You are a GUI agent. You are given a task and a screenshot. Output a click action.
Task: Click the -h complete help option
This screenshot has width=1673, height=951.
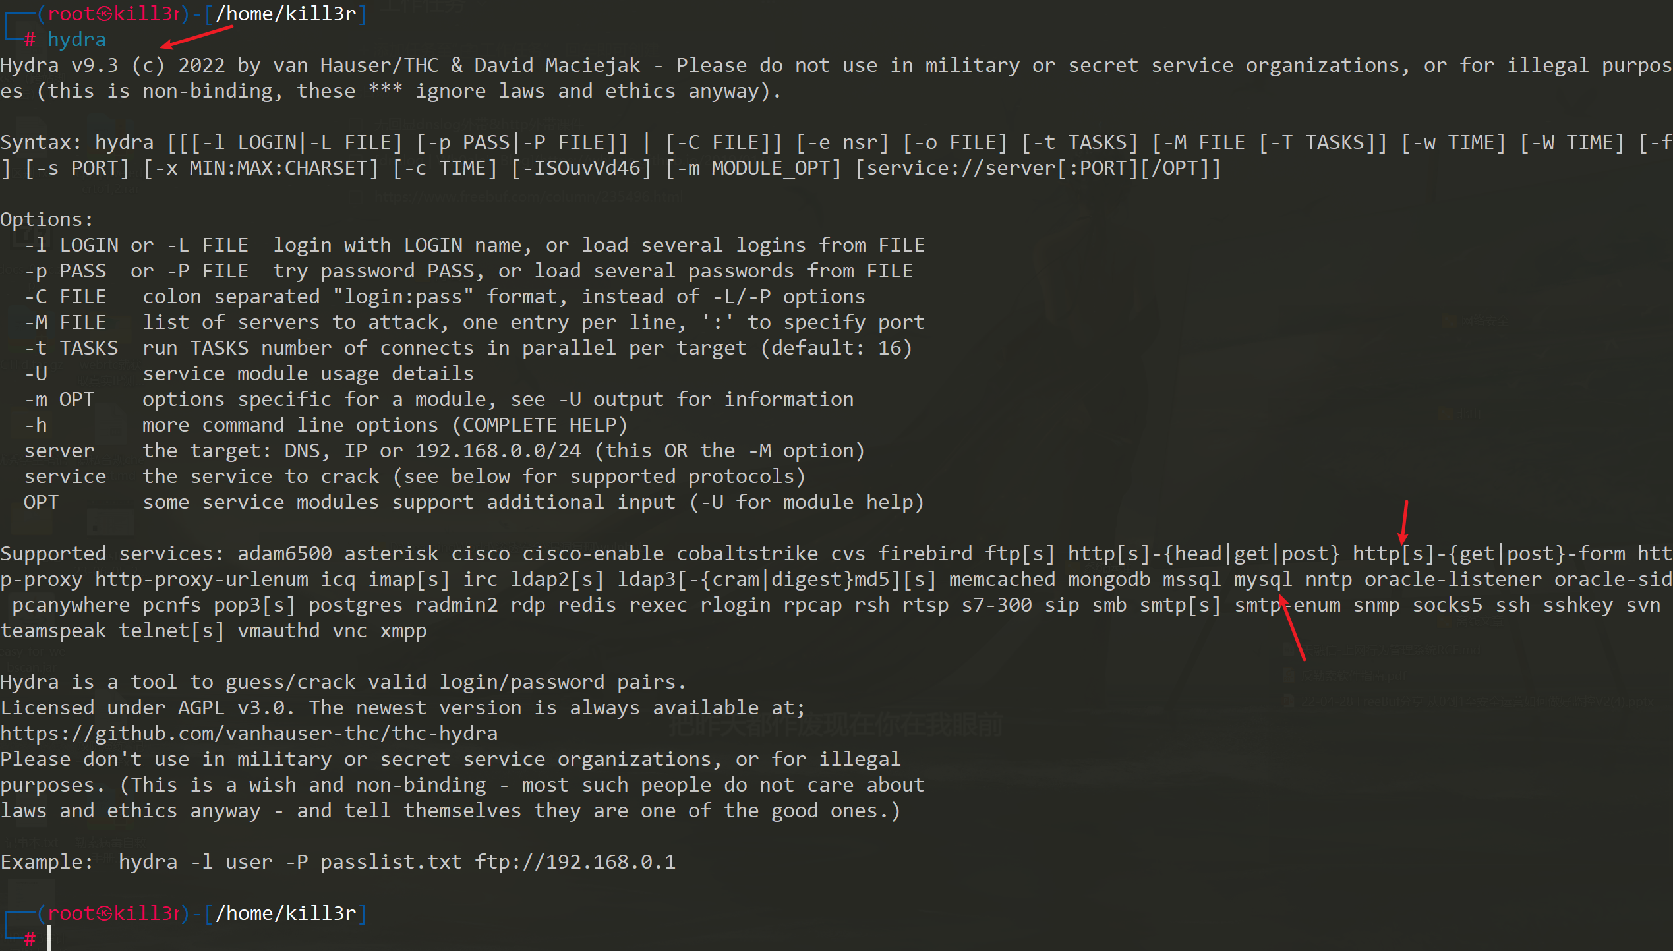pos(36,425)
